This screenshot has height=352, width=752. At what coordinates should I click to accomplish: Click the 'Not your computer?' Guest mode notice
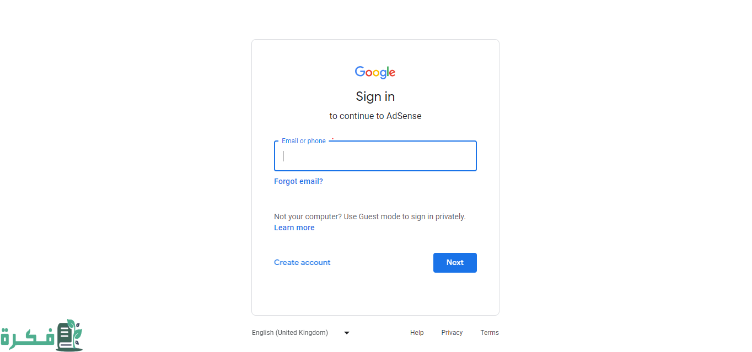[370, 216]
